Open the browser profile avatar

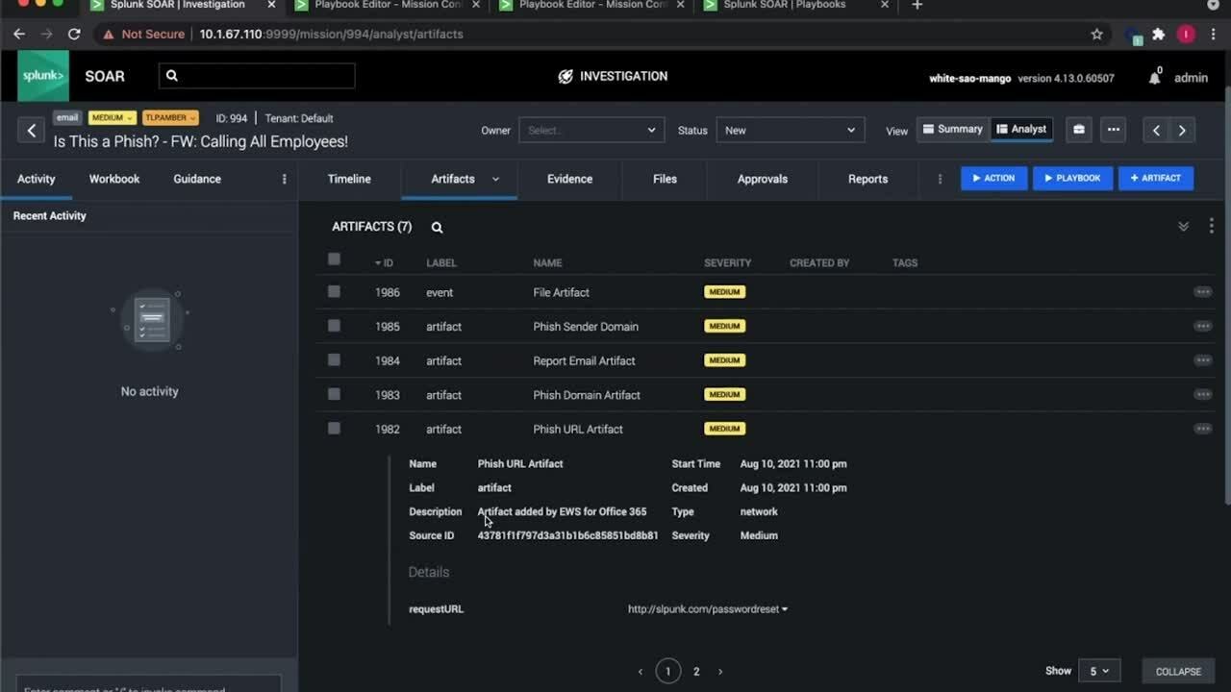coord(1186,34)
